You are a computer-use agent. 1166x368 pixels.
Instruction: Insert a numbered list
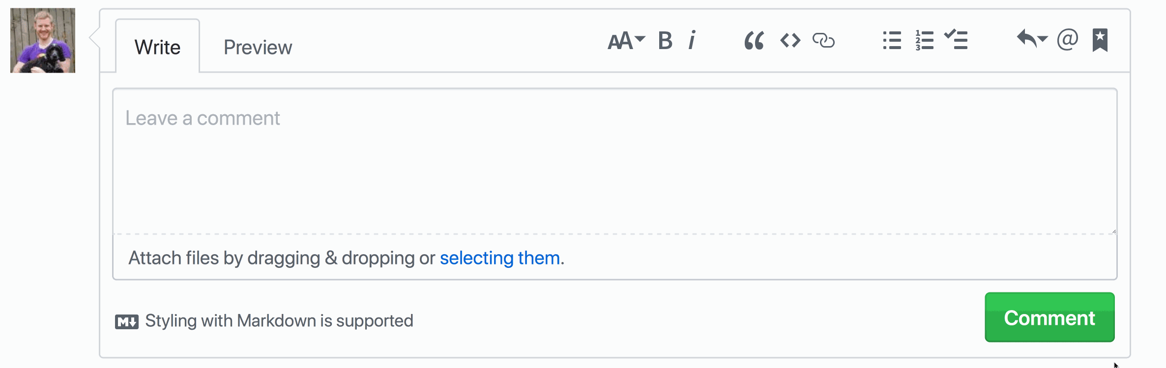point(924,41)
